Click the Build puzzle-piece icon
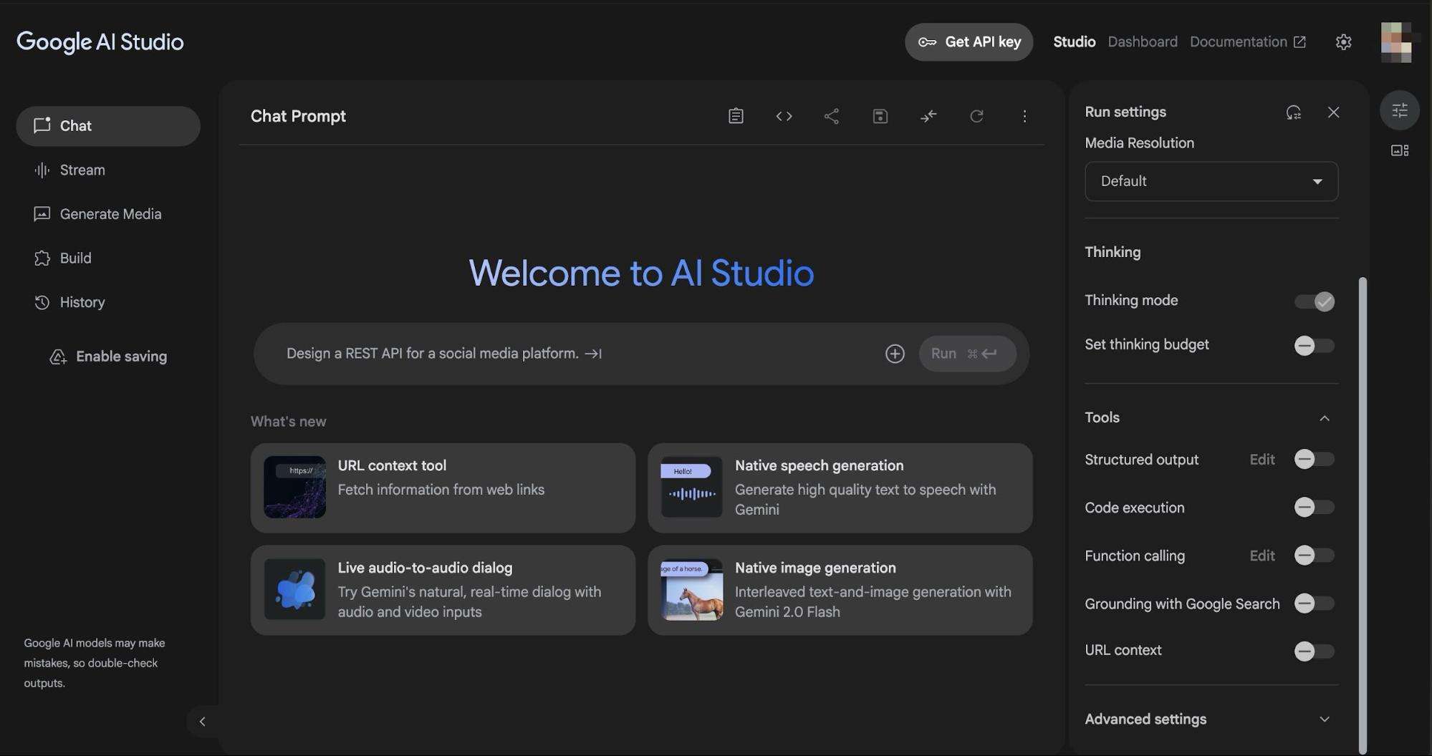 click(42, 258)
